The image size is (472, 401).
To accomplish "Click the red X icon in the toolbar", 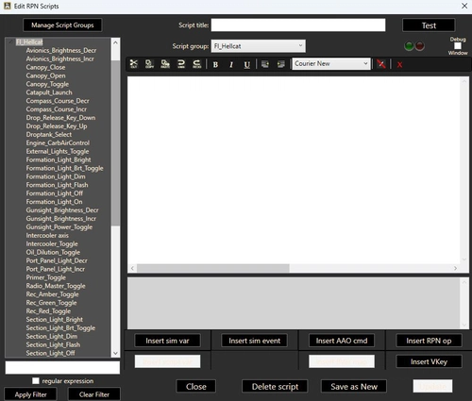I will tap(399, 65).
